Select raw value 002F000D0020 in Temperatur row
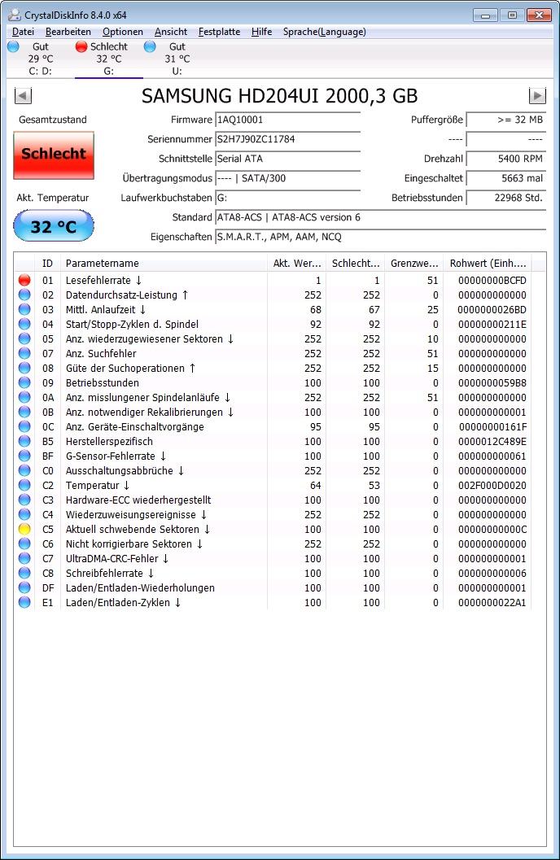The width and height of the screenshot is (560, 860). 492,486
